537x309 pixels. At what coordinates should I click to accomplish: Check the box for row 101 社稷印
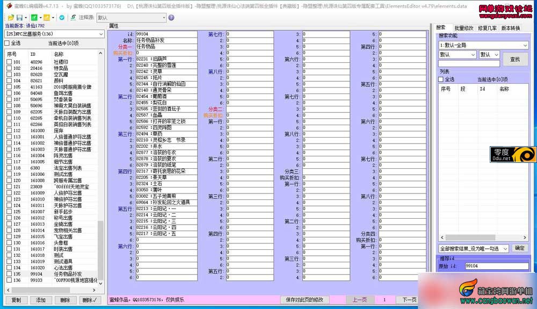[9, 62]
